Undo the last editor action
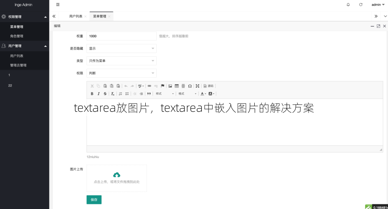The image size is (388, 209). coord(126,86)
